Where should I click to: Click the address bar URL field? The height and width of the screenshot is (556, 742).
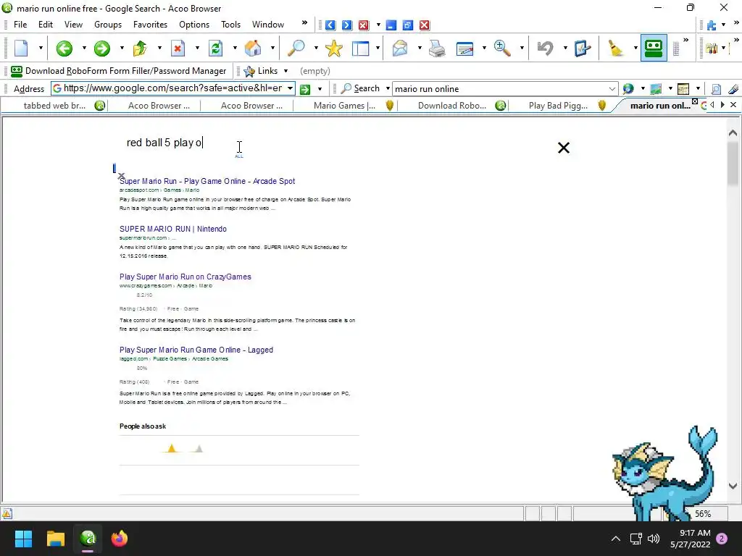(168, 88)
